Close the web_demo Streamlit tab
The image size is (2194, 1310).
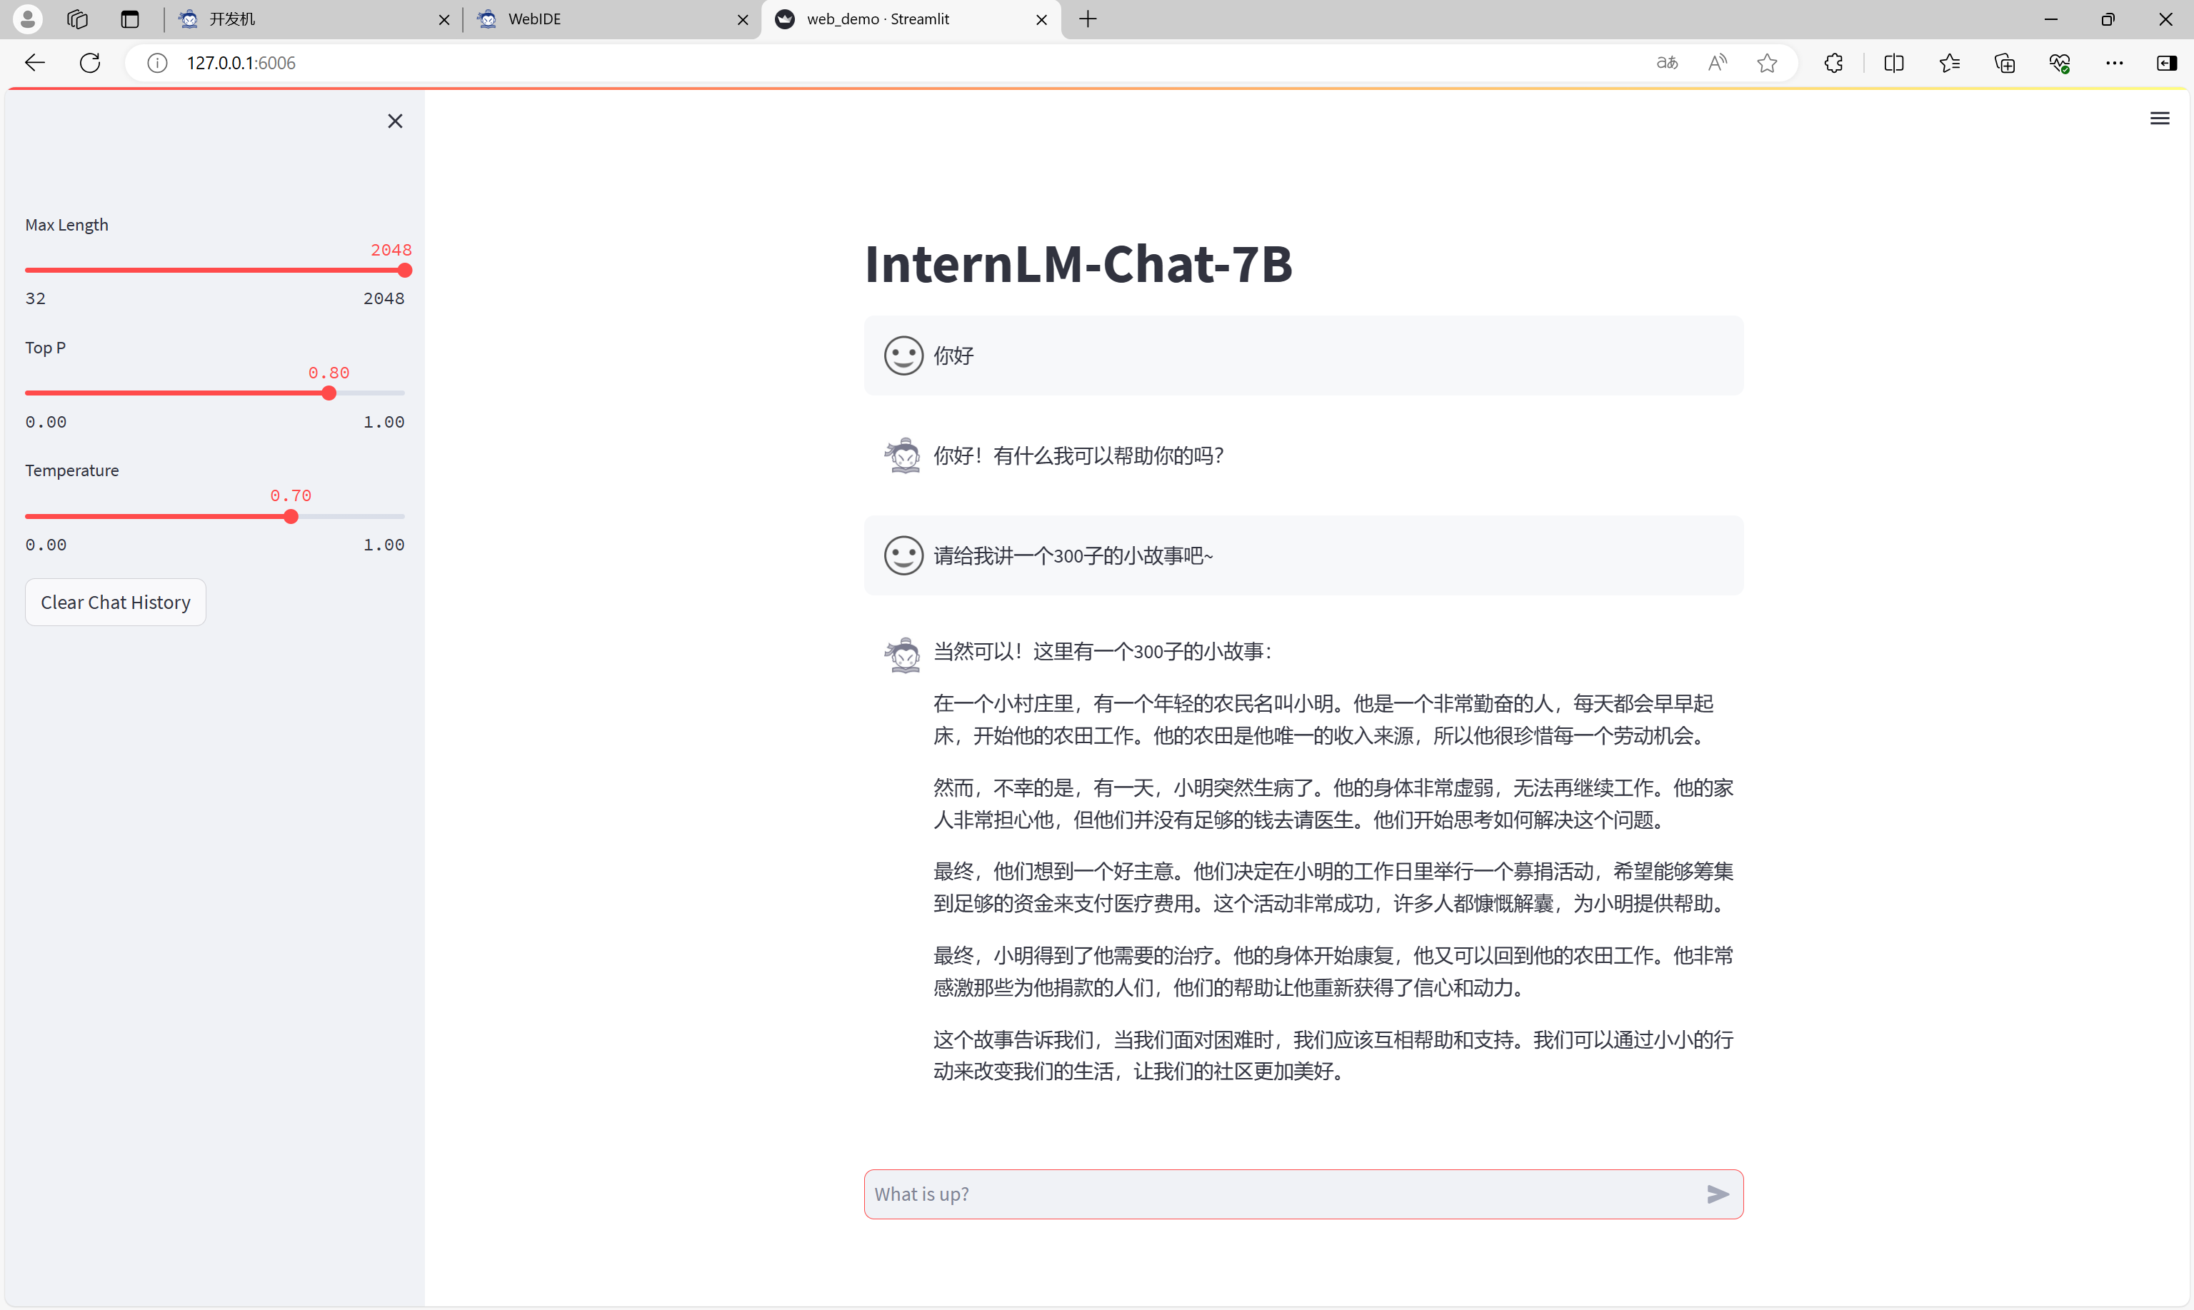click(x=1042, y=19)
